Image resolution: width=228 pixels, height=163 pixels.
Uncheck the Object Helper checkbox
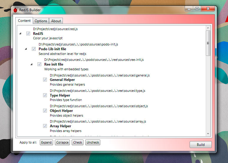45,111
